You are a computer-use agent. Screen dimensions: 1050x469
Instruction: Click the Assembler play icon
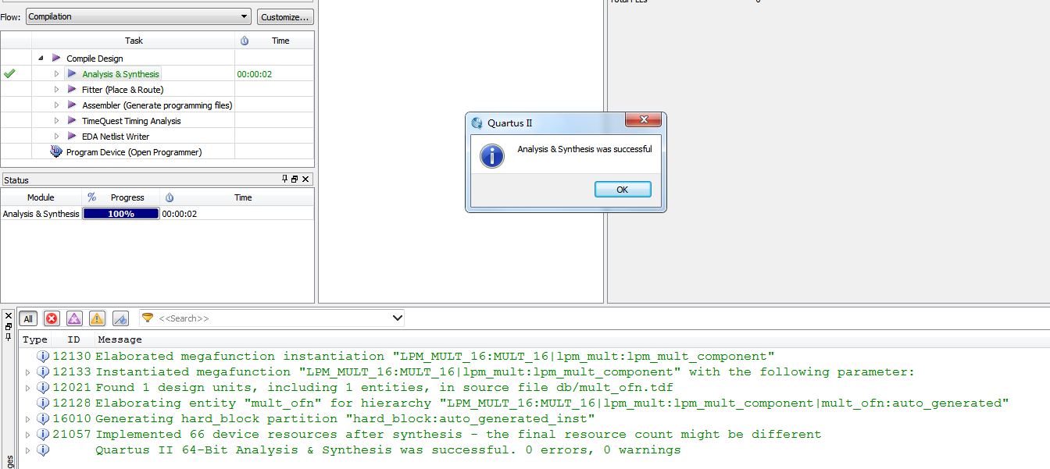click(72, 105)
